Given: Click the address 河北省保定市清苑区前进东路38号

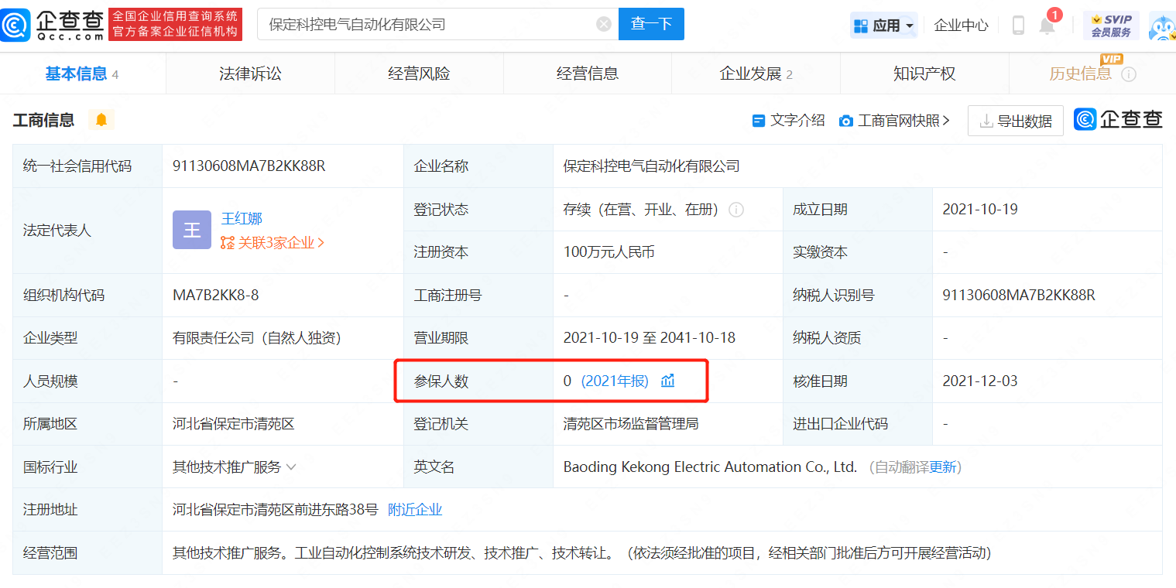Looking at the screenshot, I should point(276,510).
